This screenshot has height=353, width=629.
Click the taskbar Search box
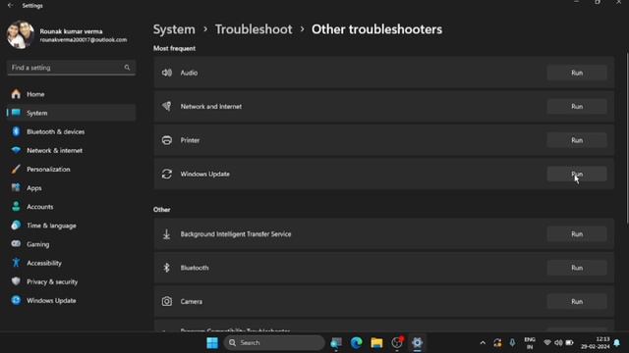click(274, 343)
